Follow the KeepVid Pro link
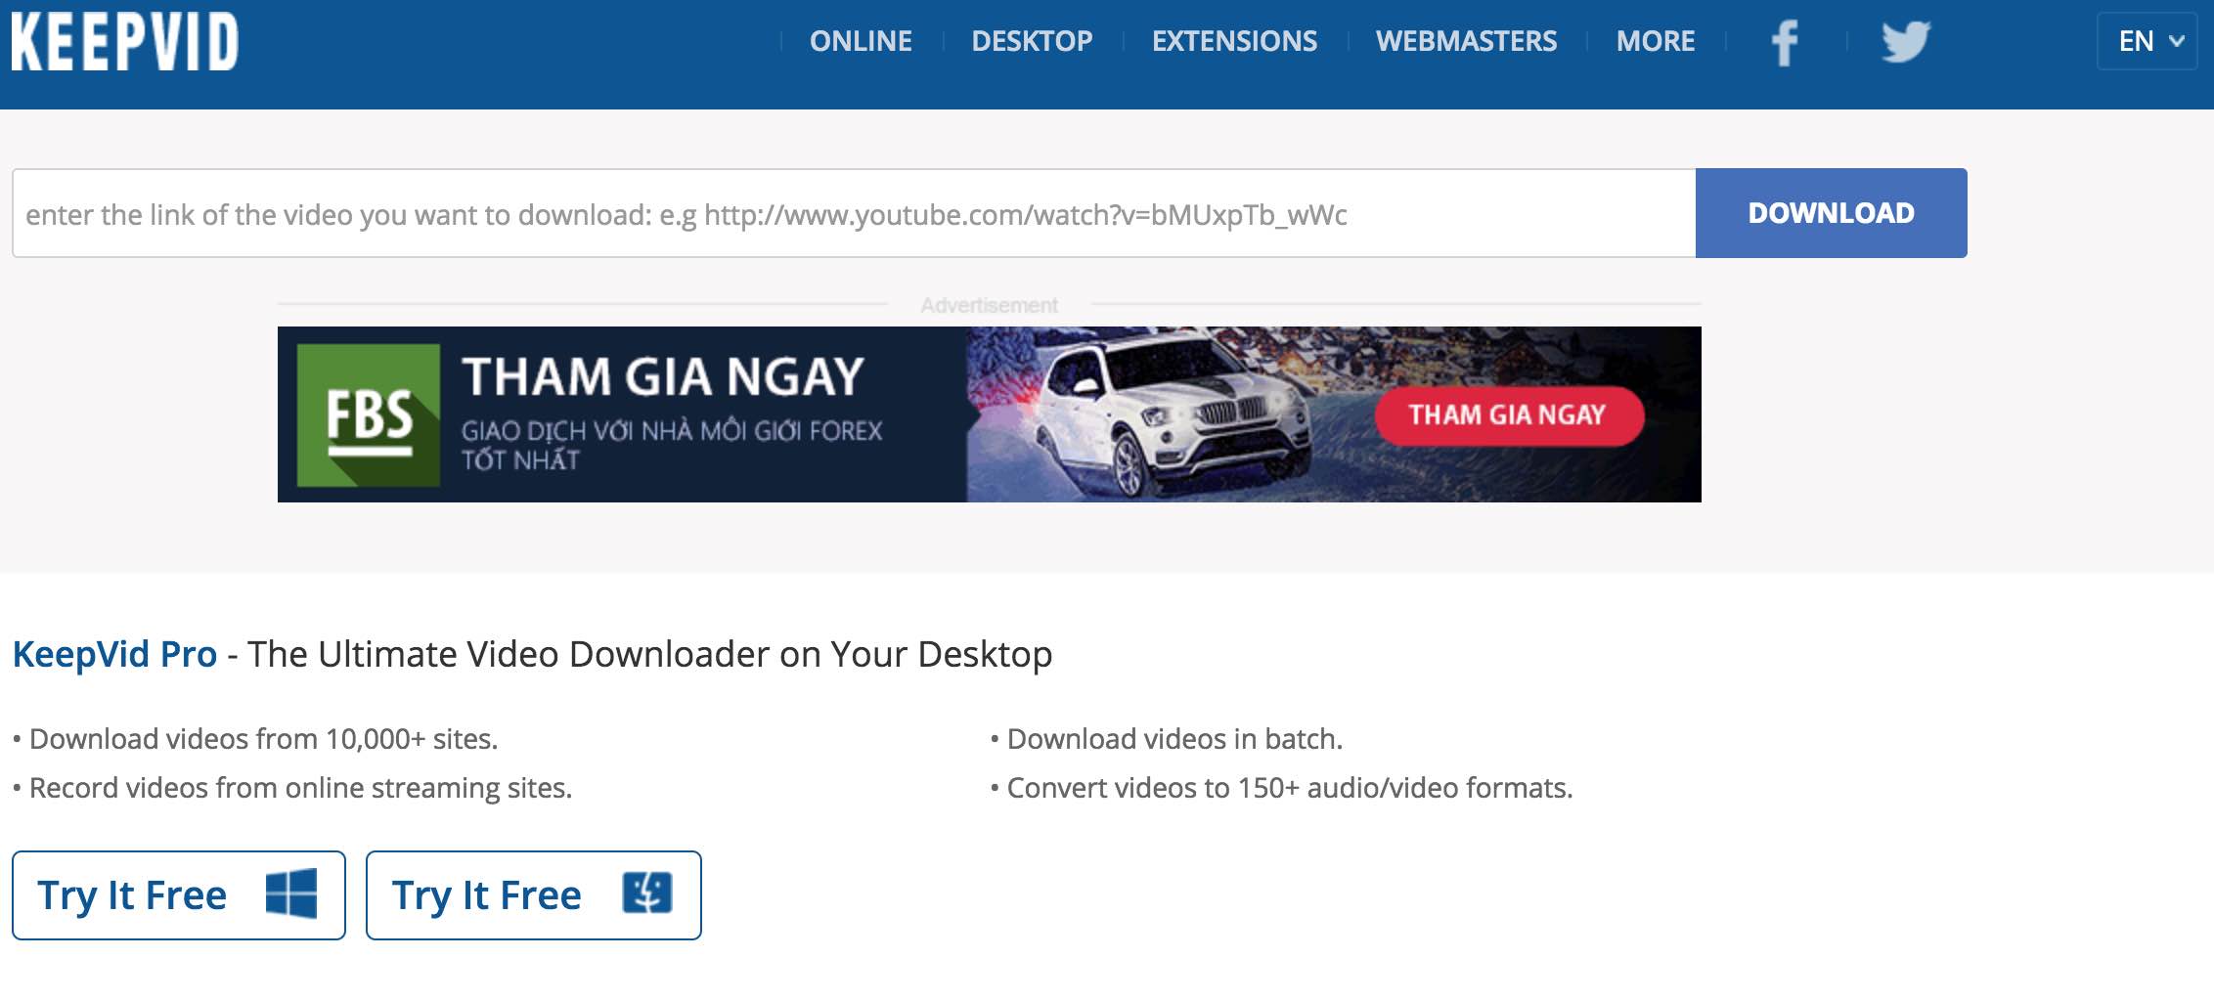Screen dimensions: 2214x1001 114,654
